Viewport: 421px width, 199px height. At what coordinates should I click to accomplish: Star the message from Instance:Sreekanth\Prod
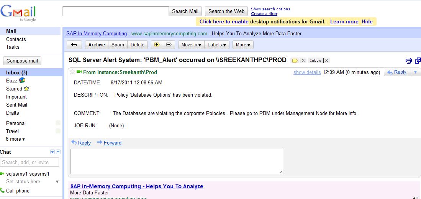point(72,72)
